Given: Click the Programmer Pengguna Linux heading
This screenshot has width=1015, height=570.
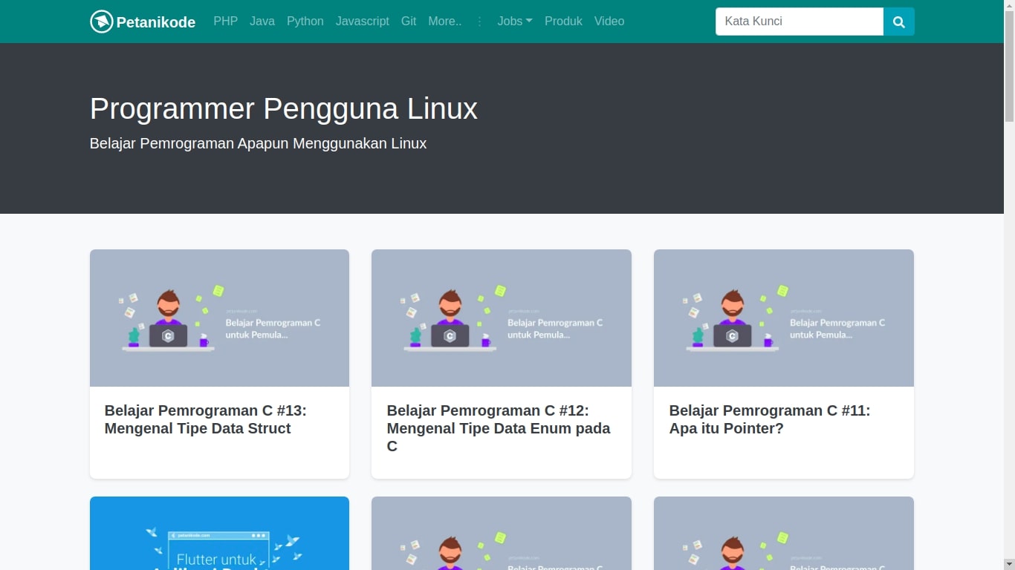Looking at the screenshot, I should 284,108.
